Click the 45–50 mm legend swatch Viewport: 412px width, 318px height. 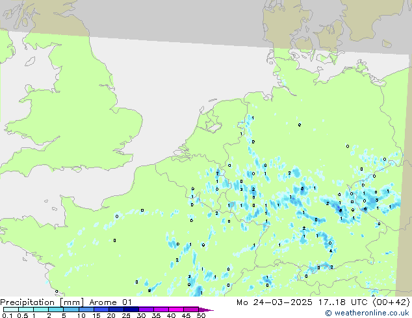tap(191, 310)
